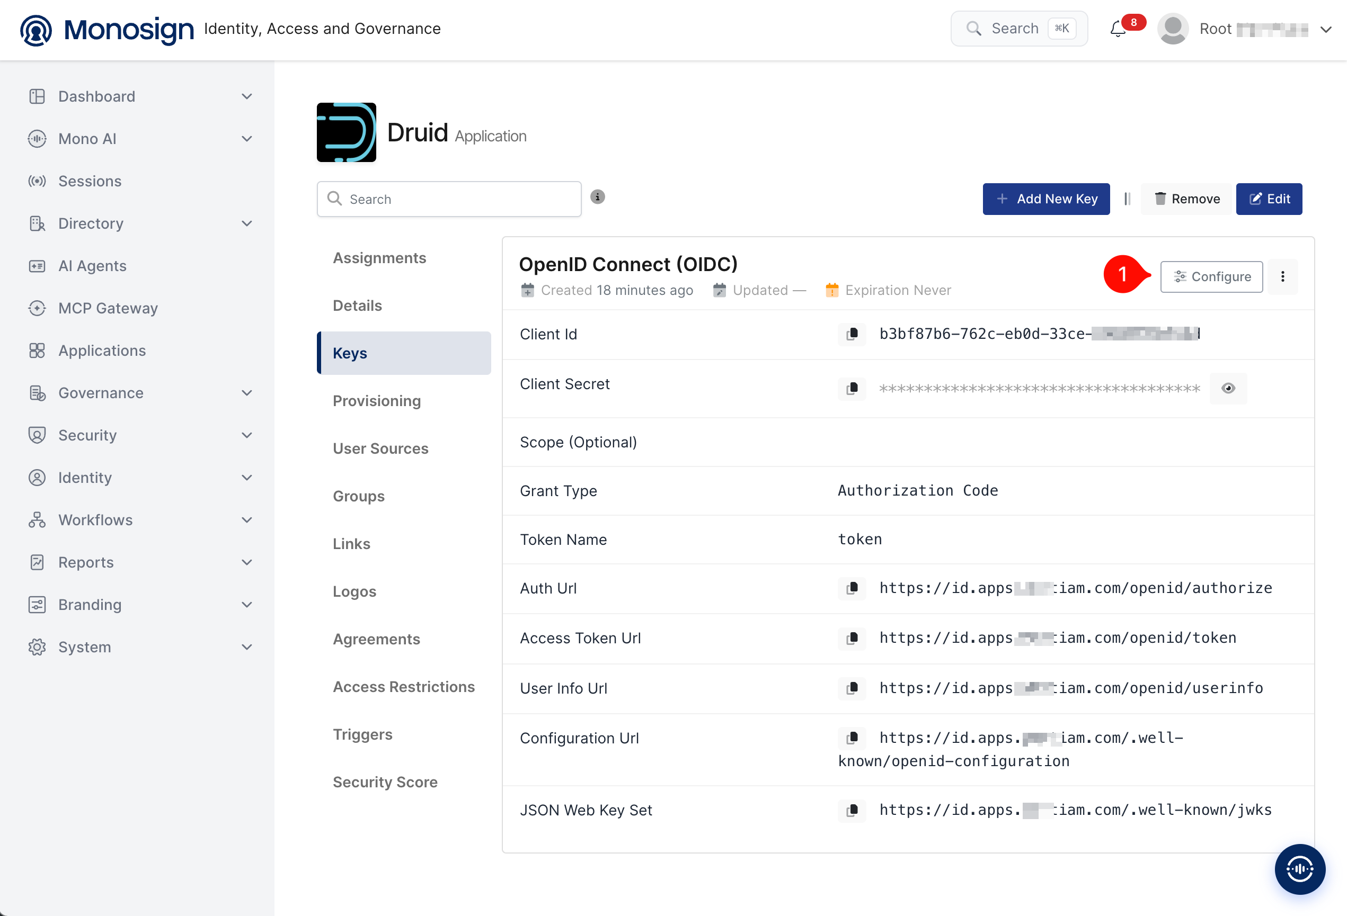Click the Remove button
Image resolution: width=1347 pixels, height=916 pixels.
(1186, 199)
